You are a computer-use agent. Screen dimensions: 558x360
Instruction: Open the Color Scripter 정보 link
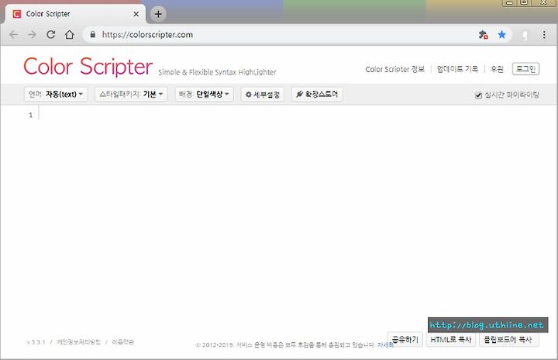pyautogui.click(x=394, y=69)
